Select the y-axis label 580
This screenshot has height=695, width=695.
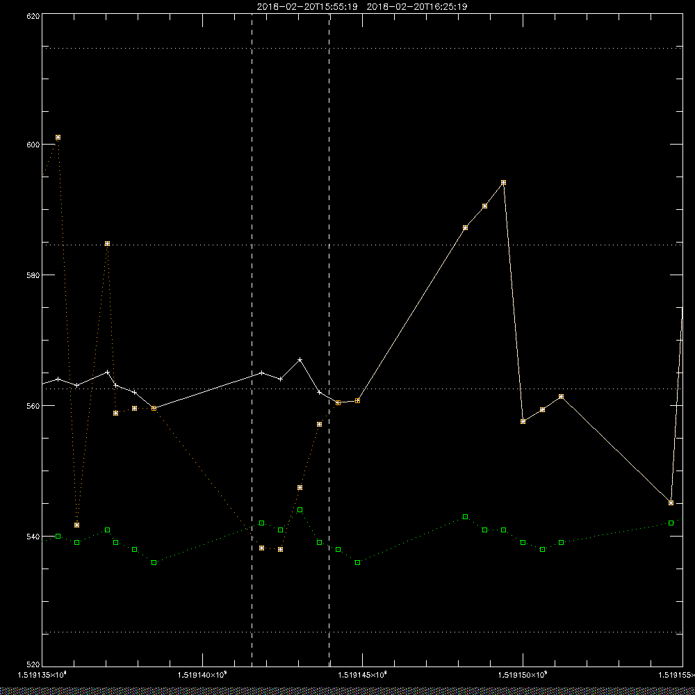coord(34,275)
